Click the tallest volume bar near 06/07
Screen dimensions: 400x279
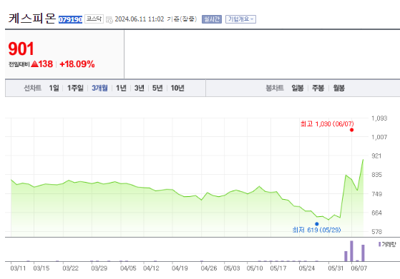tap(351, 251)
